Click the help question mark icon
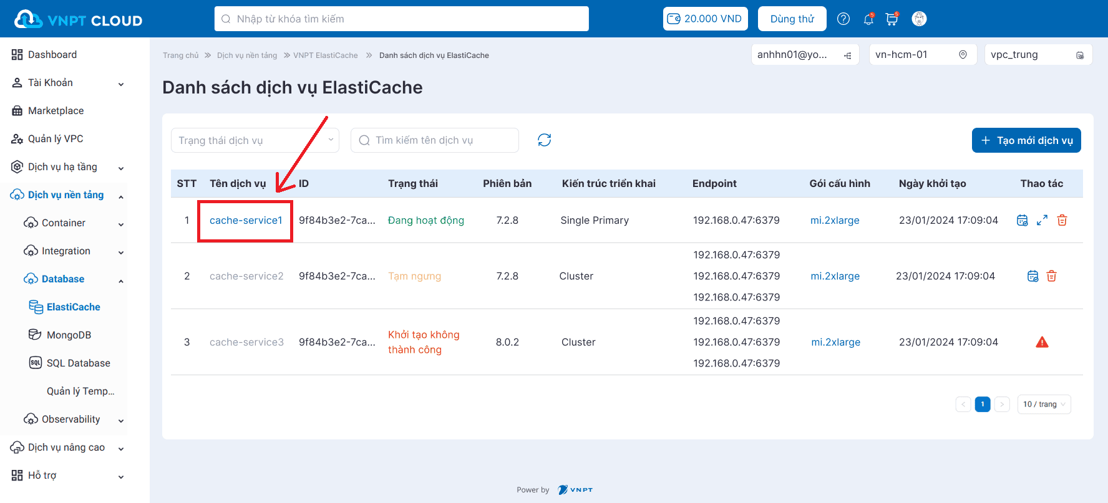This screenshot has width=1108, height=503. click(843, 19)
